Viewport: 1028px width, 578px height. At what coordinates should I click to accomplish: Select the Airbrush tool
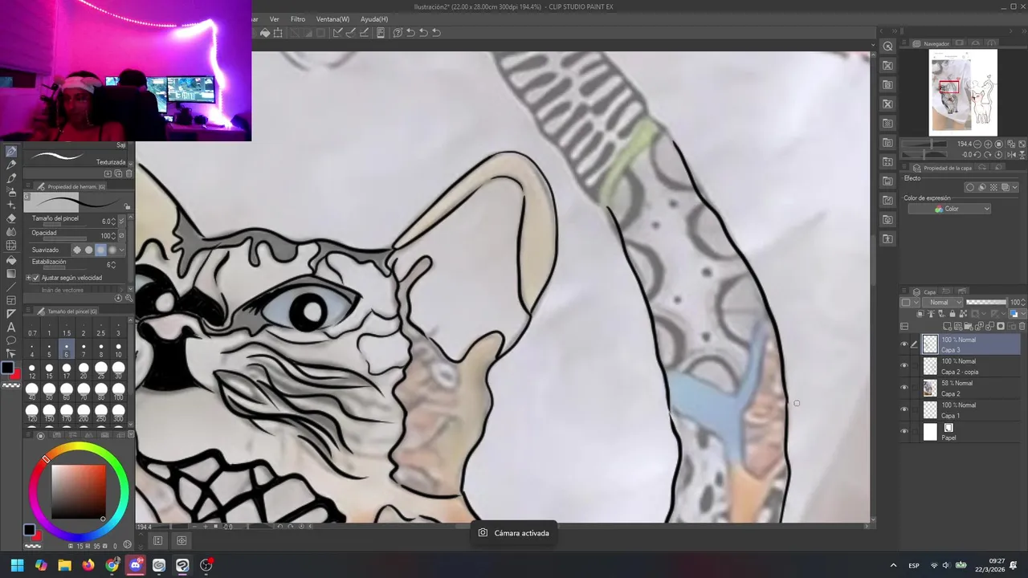coord(11,191)
